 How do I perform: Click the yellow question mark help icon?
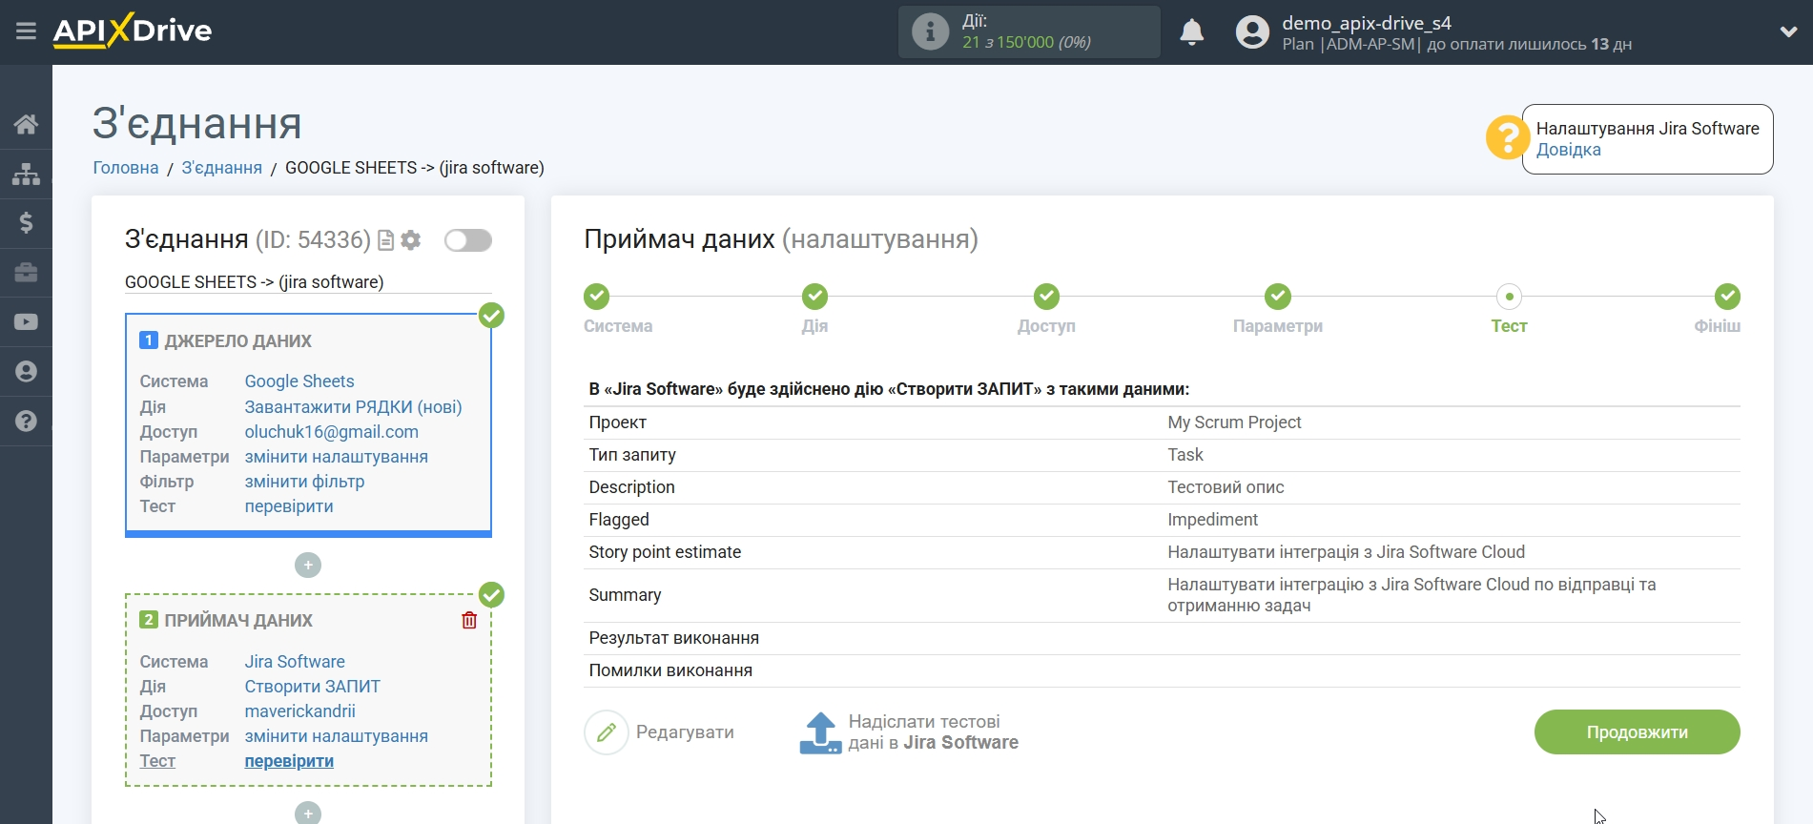point(1508,138)
